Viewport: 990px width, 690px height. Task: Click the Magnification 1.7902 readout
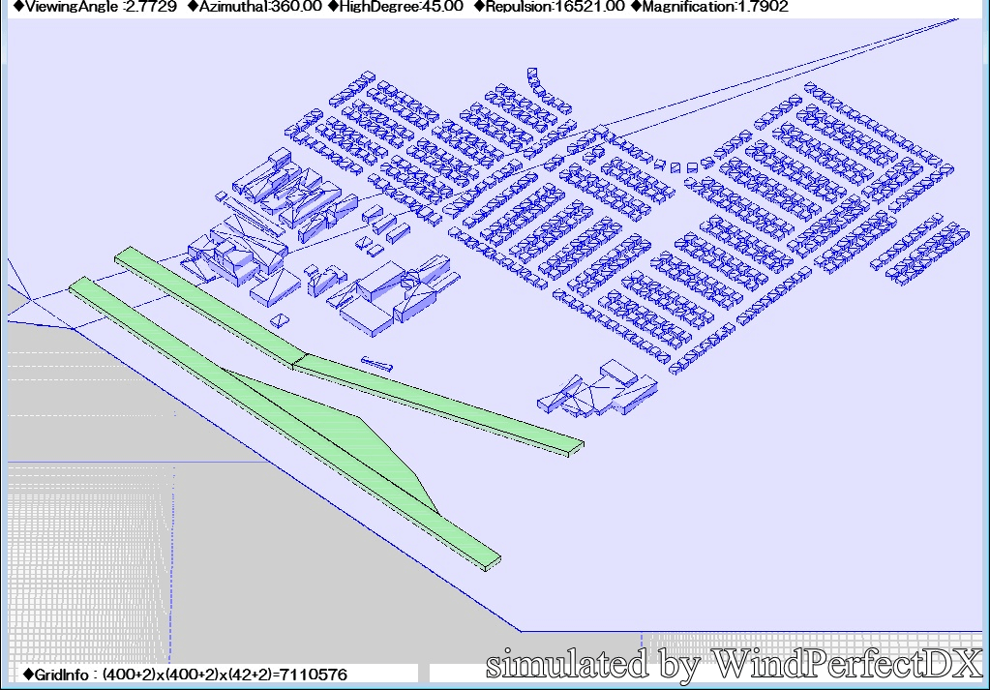pos(709,7)
